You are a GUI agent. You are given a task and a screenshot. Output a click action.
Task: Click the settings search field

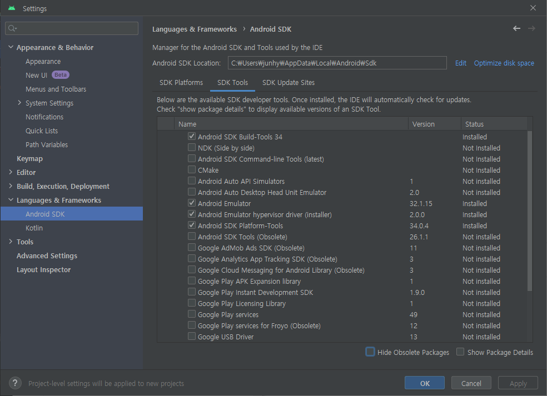pos(72,28)
